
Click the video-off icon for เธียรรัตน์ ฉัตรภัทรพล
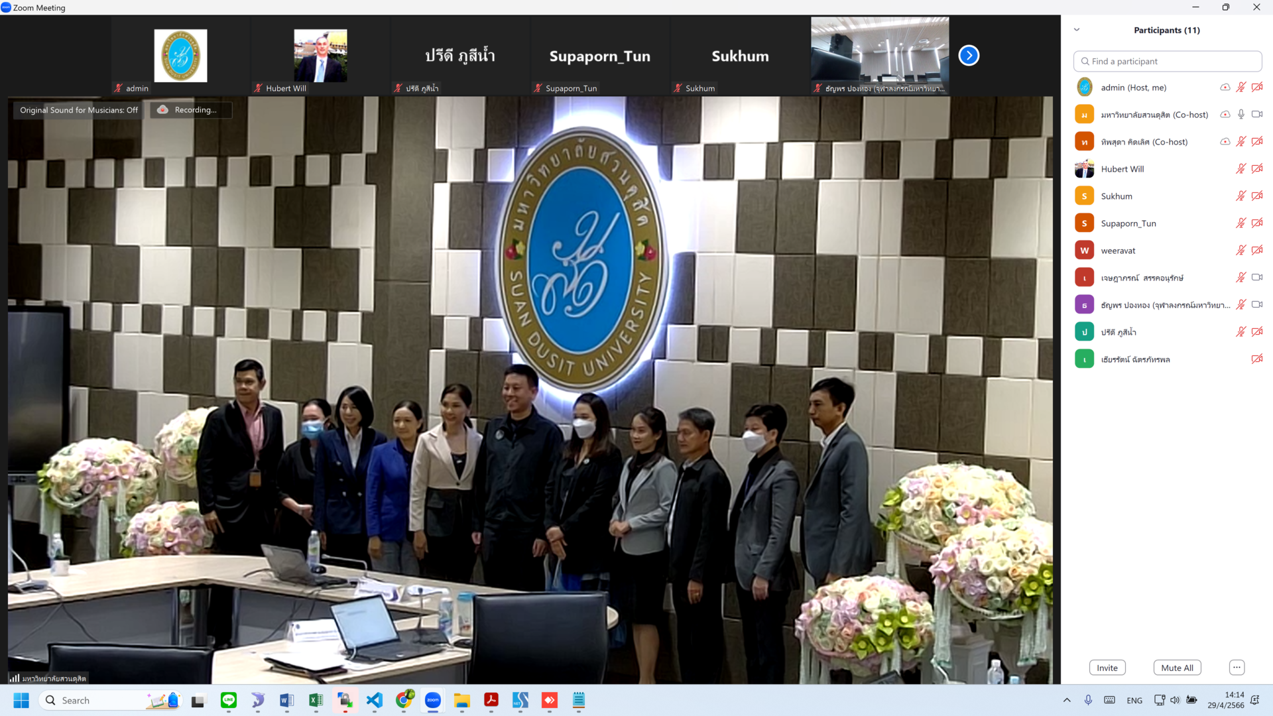(1256, 359)
